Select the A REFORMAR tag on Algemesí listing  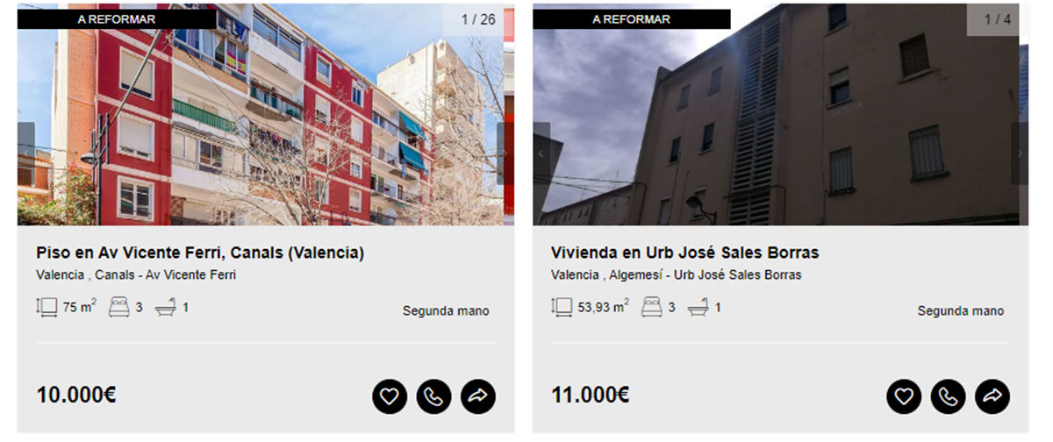pos(632,18)
